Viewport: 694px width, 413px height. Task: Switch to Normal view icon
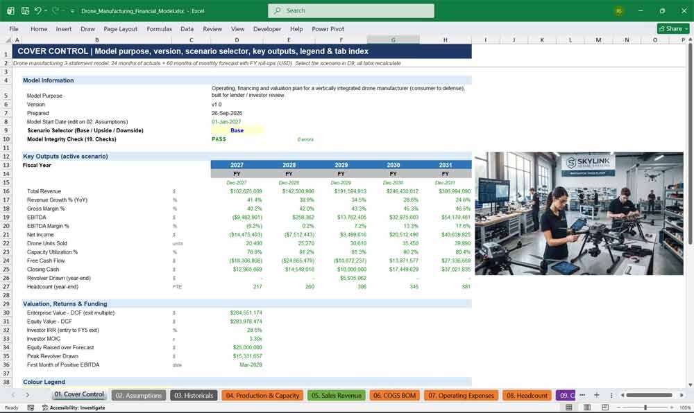(569, 407)
